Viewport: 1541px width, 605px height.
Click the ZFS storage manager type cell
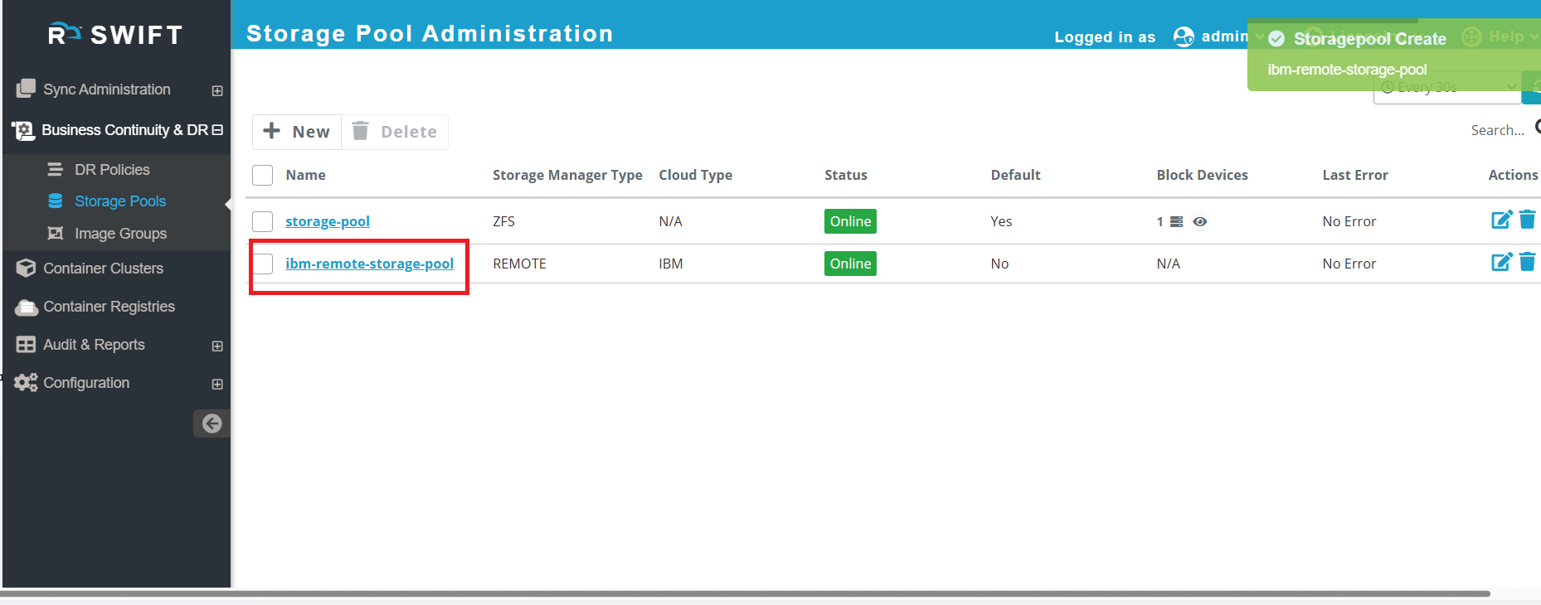(503, 221)
